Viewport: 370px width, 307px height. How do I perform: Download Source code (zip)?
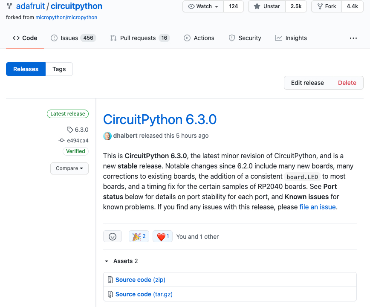(x=140, y=280)
